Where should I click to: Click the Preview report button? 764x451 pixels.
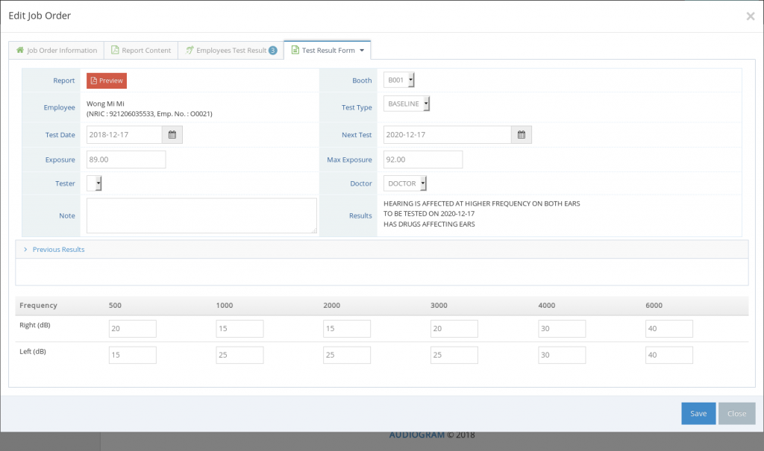click(x=107, y=81)
